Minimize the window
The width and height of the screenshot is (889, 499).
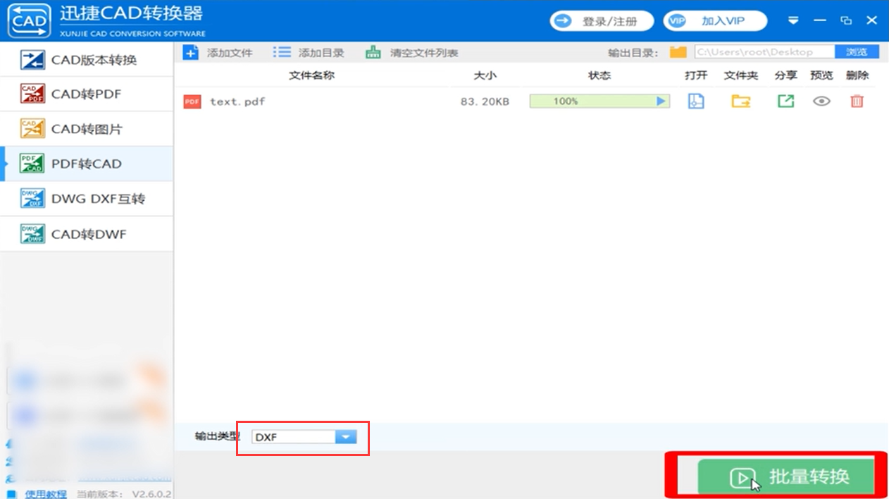click(x=819, y=20)
